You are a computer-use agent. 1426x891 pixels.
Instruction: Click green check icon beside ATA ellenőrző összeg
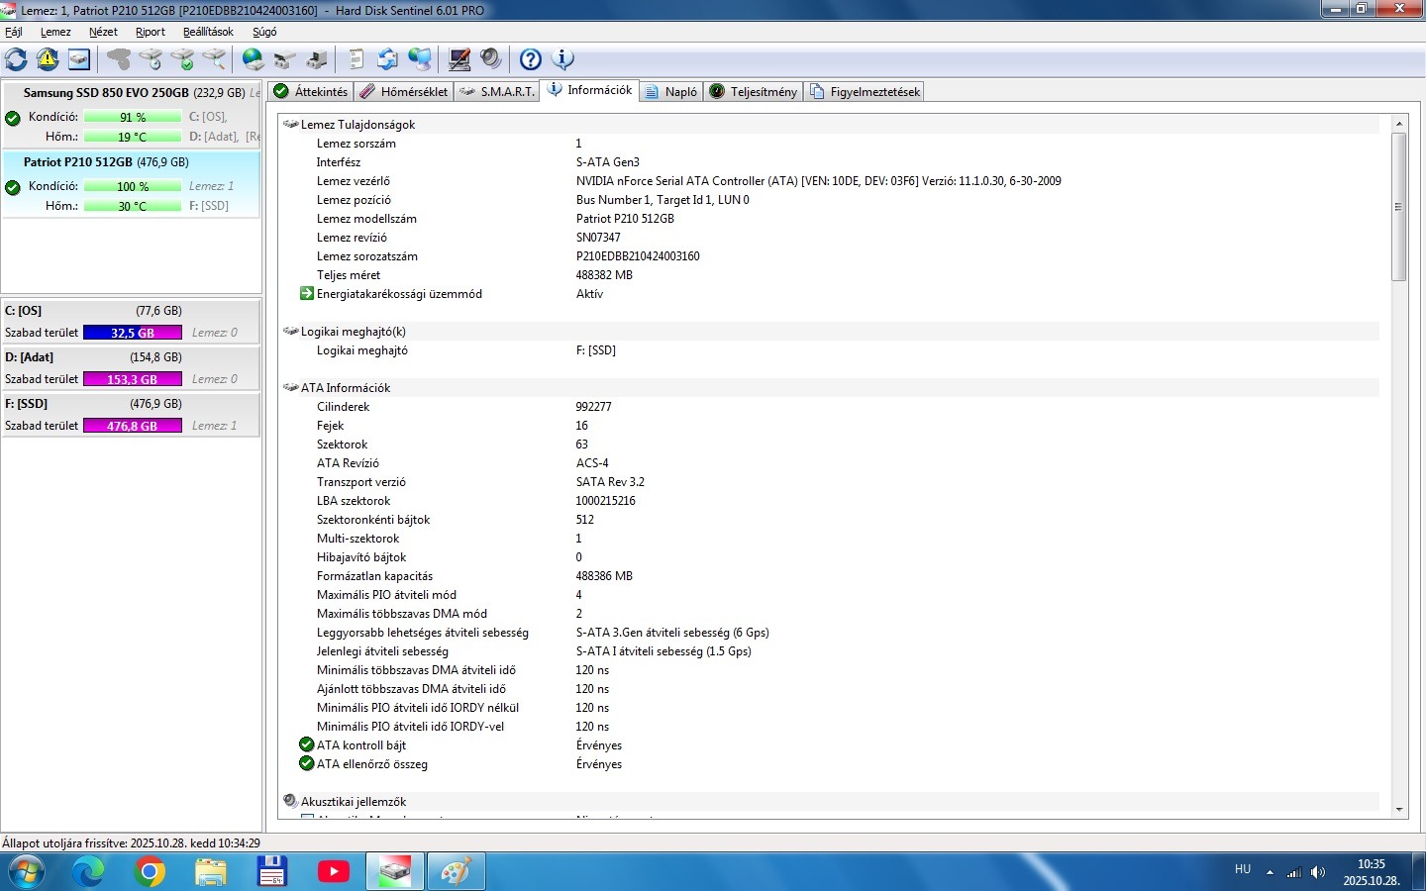tap(307, 763)
